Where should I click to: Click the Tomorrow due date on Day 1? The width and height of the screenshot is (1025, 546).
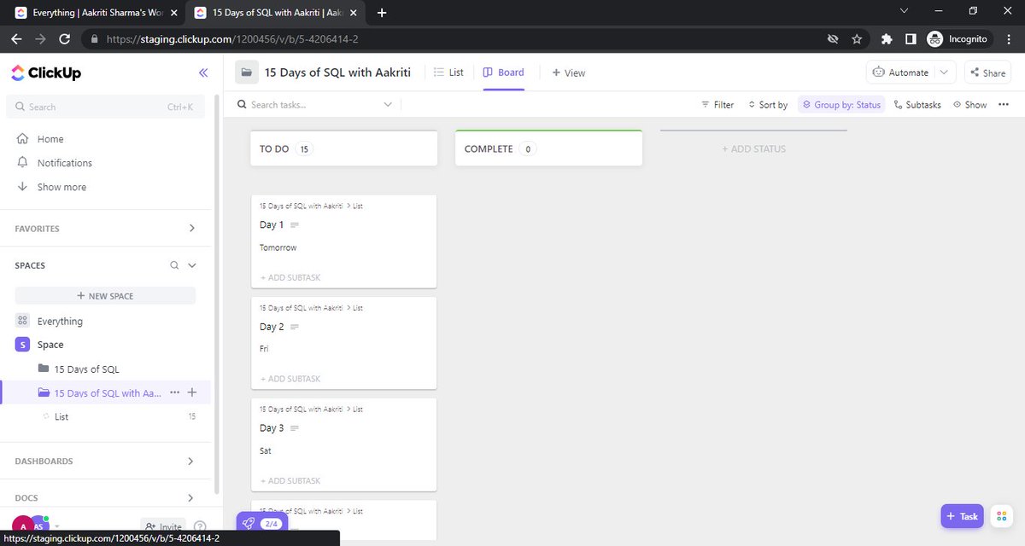pyautogui.click(x=278, y=247)
